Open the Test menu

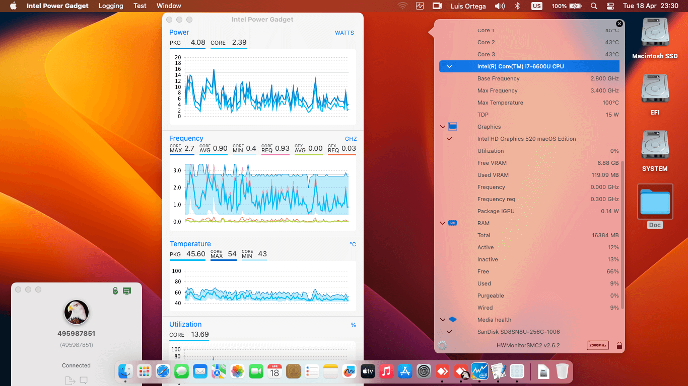(140, 6)
